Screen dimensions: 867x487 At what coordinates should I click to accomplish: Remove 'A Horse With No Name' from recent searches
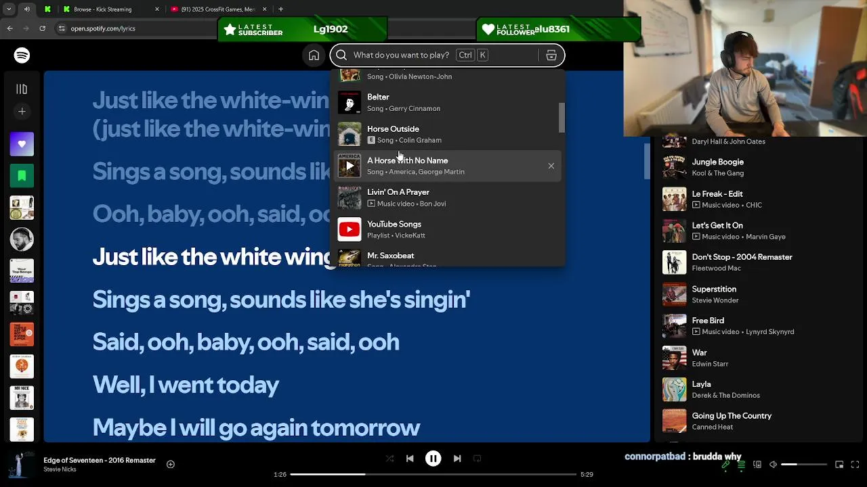point(551,166)
